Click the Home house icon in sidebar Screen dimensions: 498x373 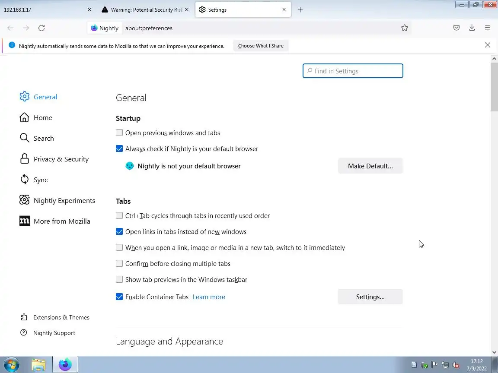pyautogui.click(x=25, y=117)
